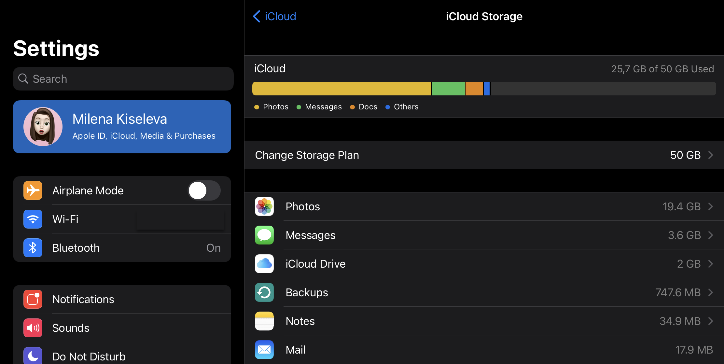Open Airplane Mode row label
The width and height of the screenshot is (724, 364).
(x=88, y=190)
